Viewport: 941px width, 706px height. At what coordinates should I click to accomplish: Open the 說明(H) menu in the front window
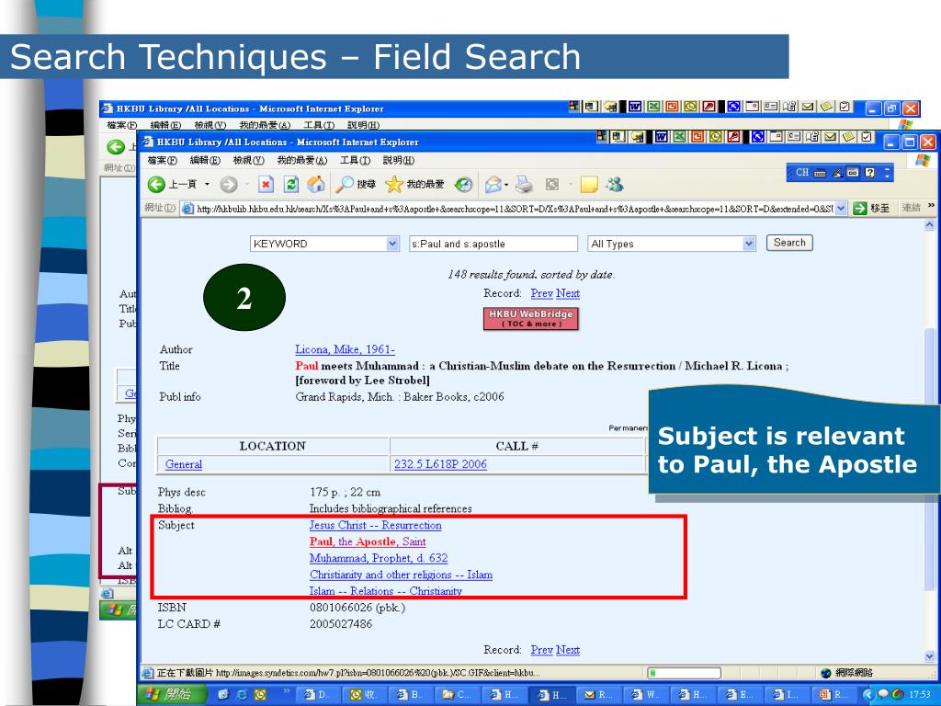pyautogui.click(x=399, y=160)
